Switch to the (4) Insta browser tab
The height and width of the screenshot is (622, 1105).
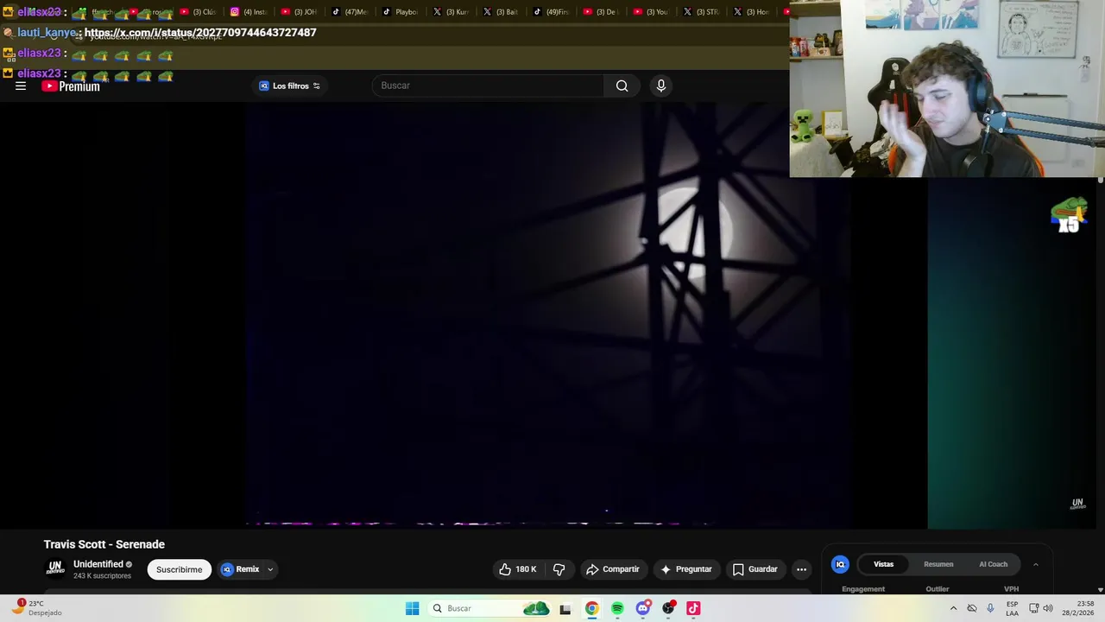(x=249, y=12)
